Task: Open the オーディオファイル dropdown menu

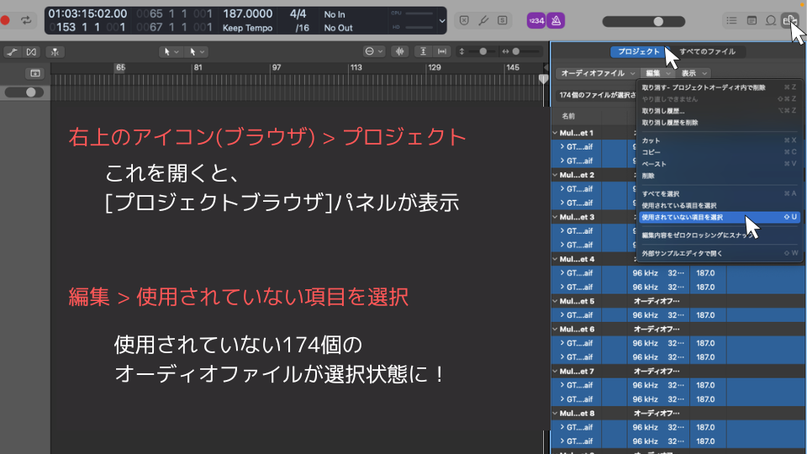Action: 596,73
